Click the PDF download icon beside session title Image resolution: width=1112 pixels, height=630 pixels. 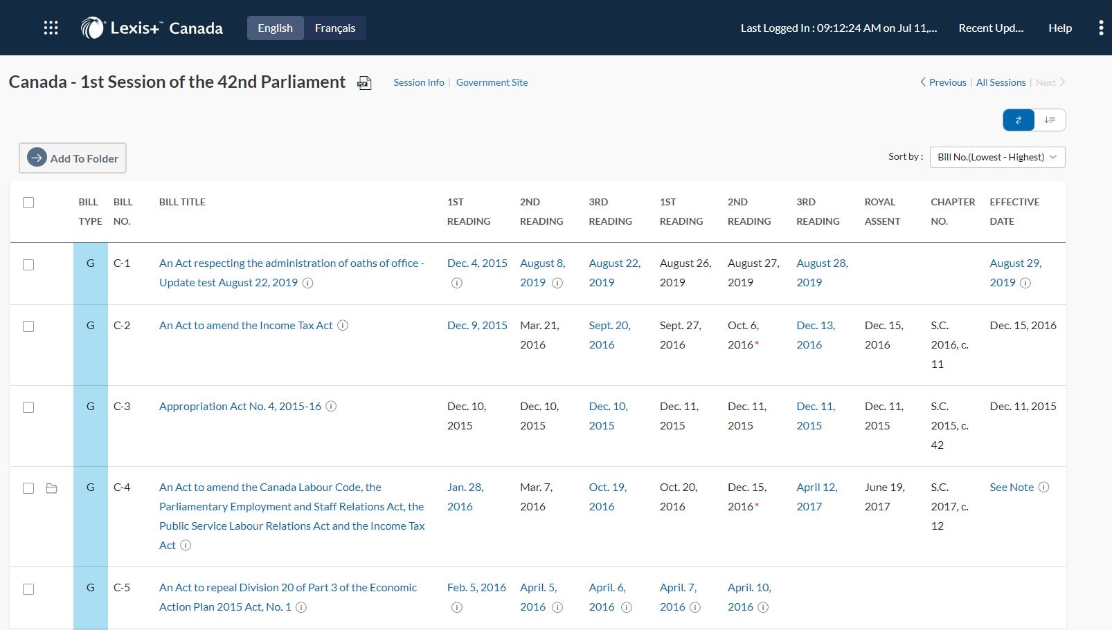point(364,83)
